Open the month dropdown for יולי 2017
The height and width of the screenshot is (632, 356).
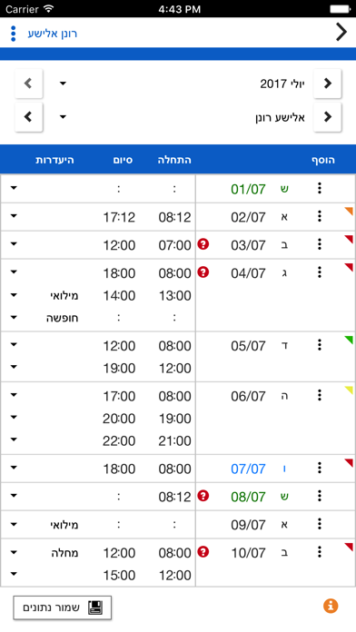[x=63, y=84]
